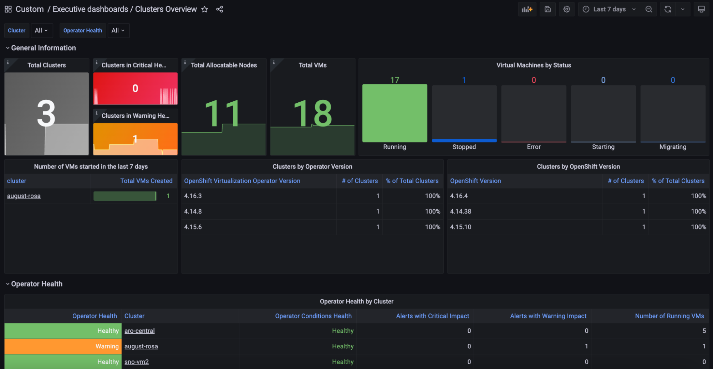
Task: Click the Running VMs green bar
Action: [x=394, y=113]
